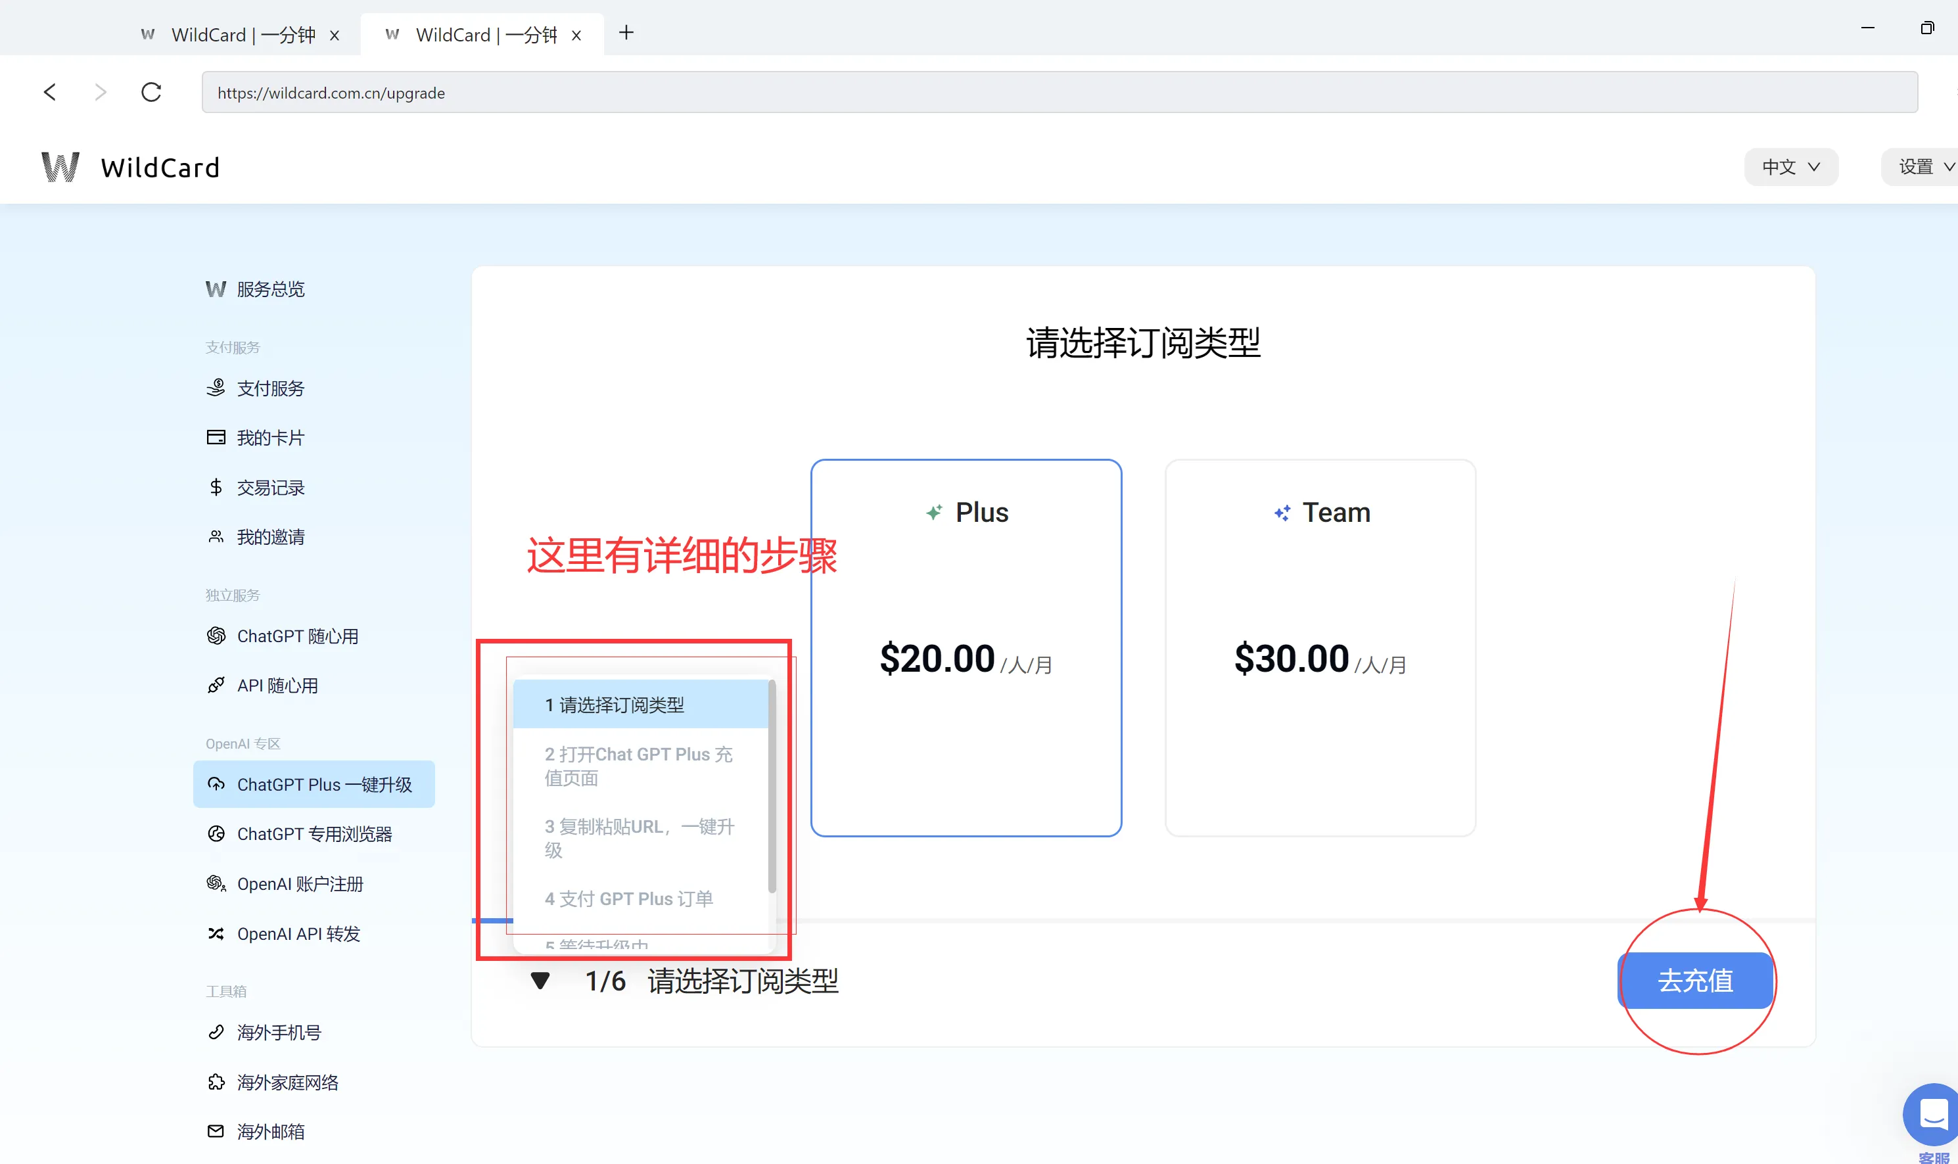
Task: Click the 服务总览 W icon in sidebar
Action: 216,289
